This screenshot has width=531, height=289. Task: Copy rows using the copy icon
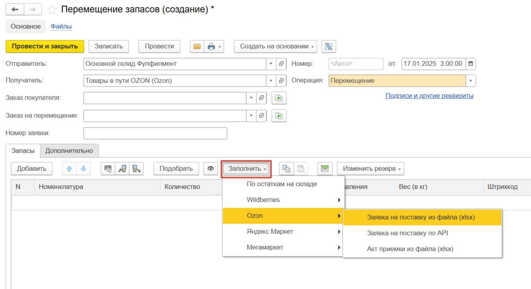coord(286,169)
